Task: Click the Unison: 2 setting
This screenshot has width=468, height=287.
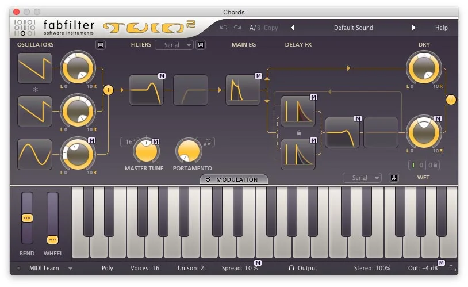Action: pos(191,268)
